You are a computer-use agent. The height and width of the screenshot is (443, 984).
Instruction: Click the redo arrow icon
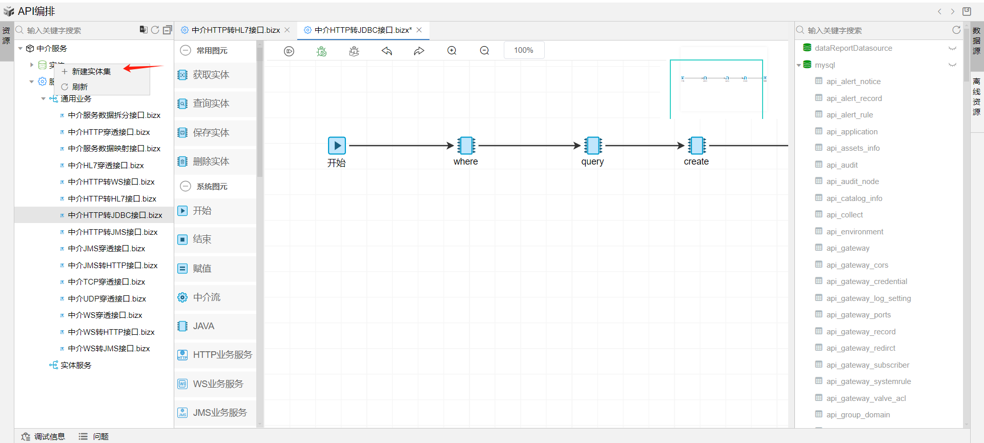(x=419, y=51)
